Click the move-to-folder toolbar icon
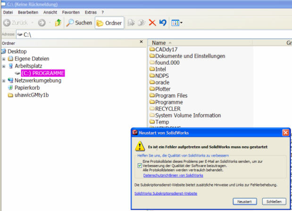This screenshot has height=211, width=292. tap(131, 23)
